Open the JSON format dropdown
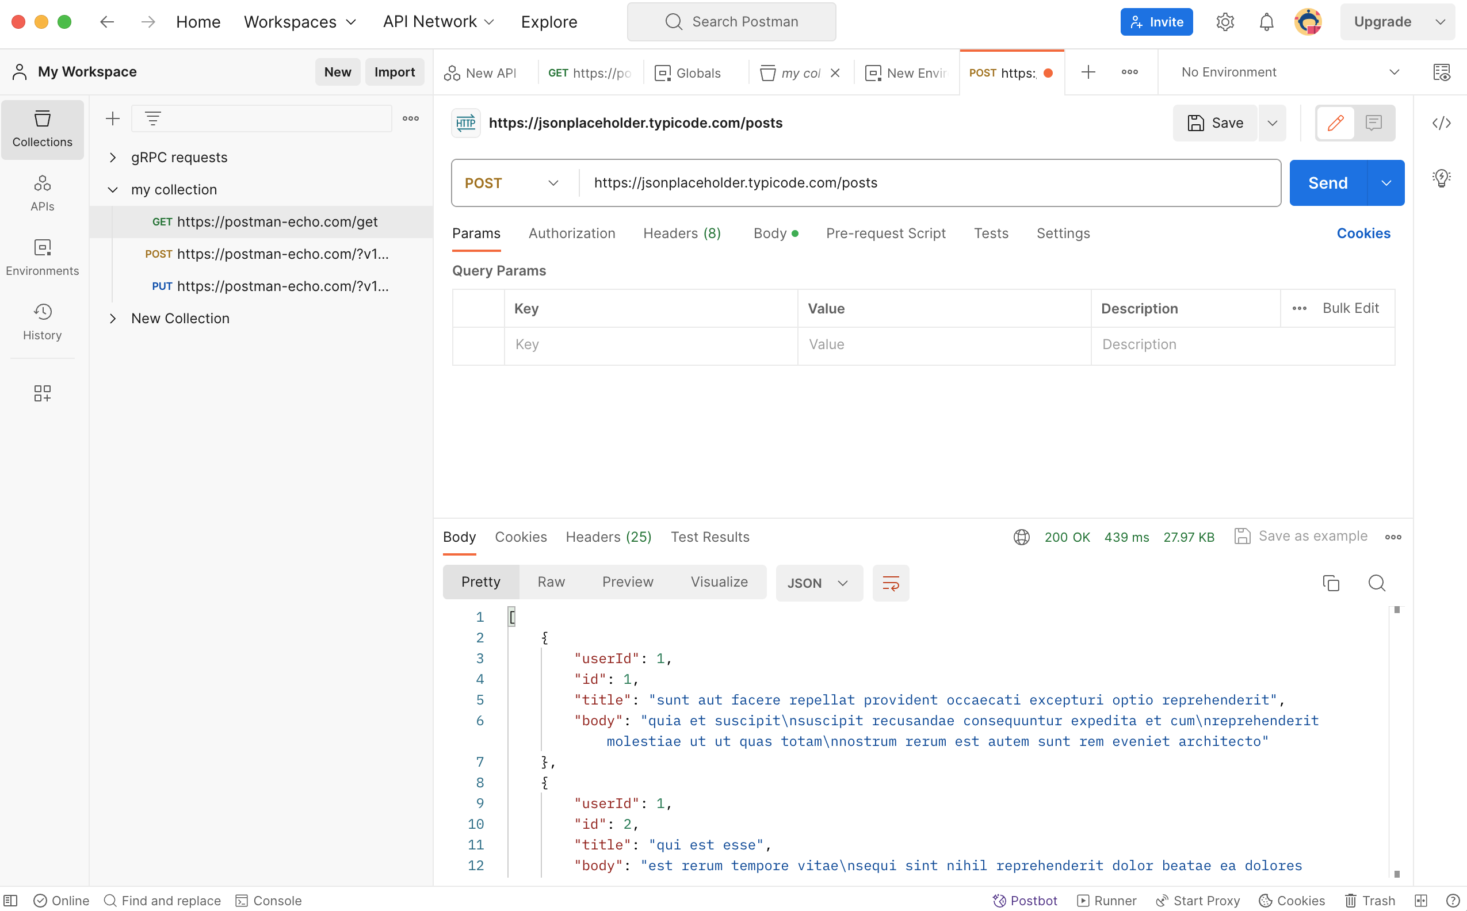The height and width of the screenshot is (911, 1467). (x=819, y=583)
